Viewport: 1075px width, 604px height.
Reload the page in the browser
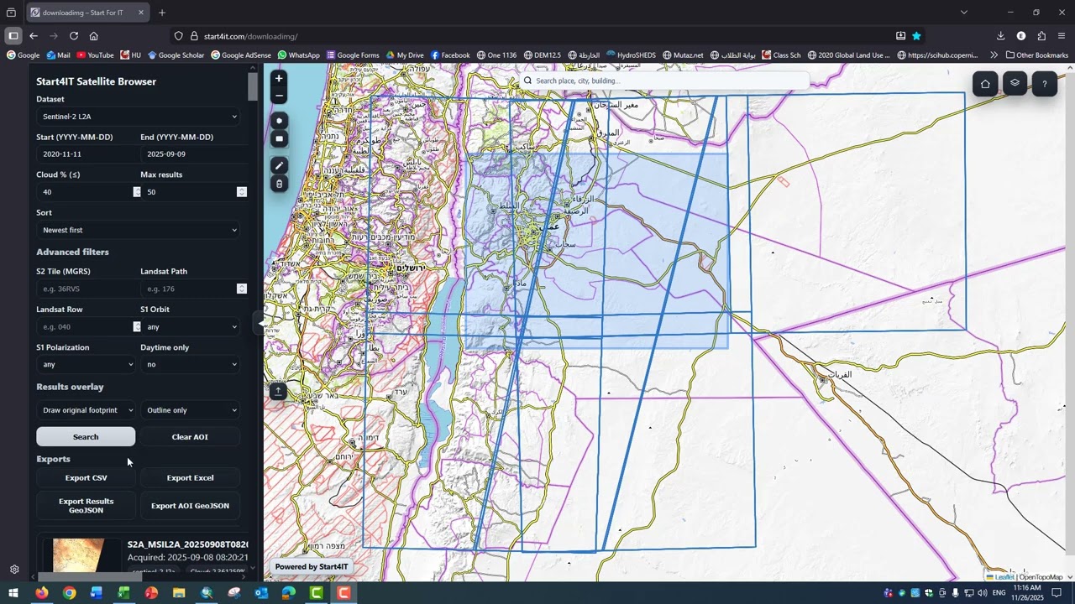[x=74, y=36]
